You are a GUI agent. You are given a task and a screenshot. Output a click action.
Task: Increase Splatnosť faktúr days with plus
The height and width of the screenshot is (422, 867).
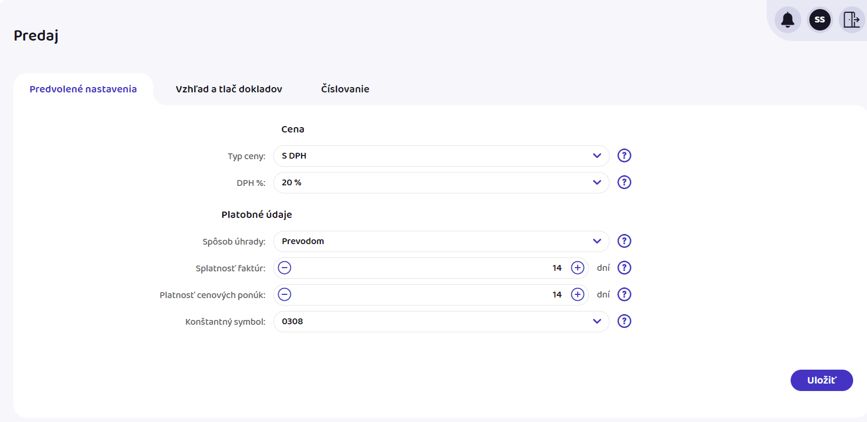(x=578, y=268)
